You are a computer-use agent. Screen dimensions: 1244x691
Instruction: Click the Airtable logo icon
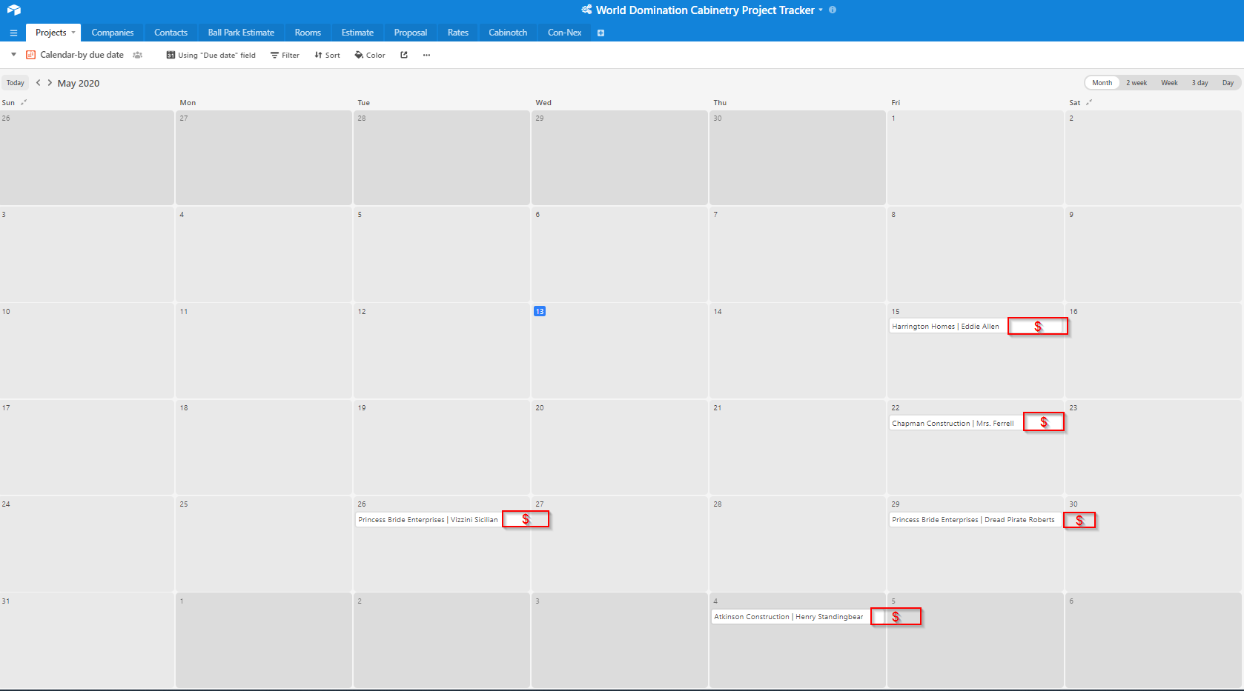(14, 10)
